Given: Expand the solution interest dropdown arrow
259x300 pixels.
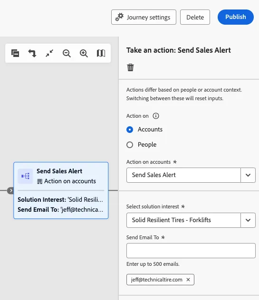Looking at the screenshot, I should (x=248, y=220).
